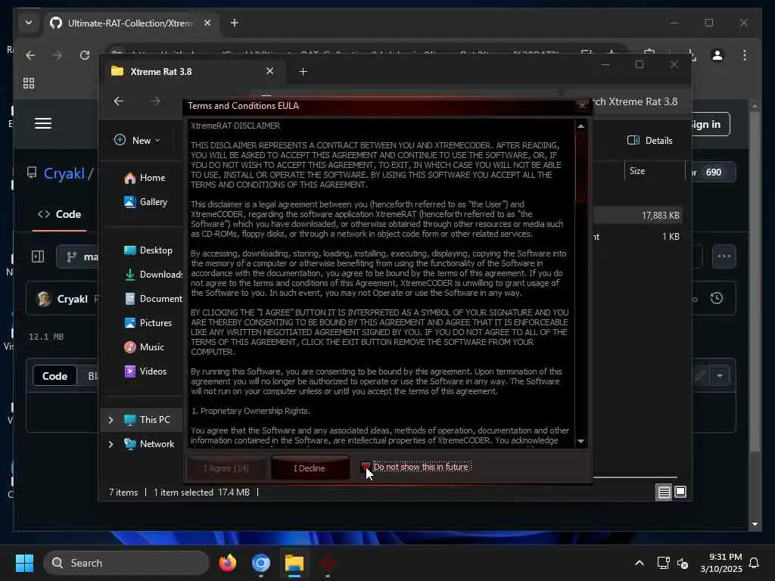Open the browser apps grid icon

point(29,83)
